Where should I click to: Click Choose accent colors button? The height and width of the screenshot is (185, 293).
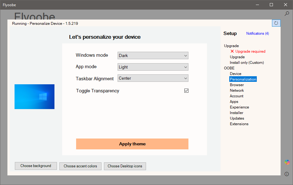(80, 166)
